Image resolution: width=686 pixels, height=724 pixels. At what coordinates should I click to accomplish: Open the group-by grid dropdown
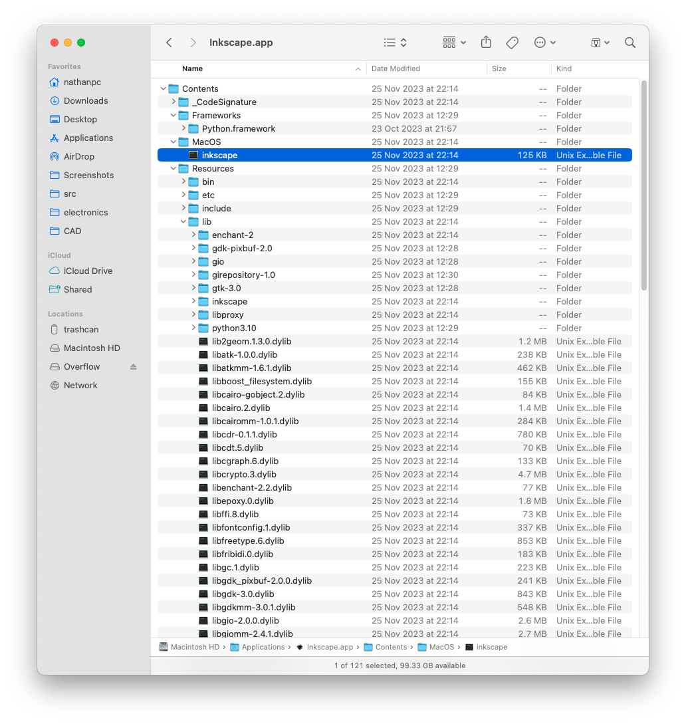click(455, 43)
